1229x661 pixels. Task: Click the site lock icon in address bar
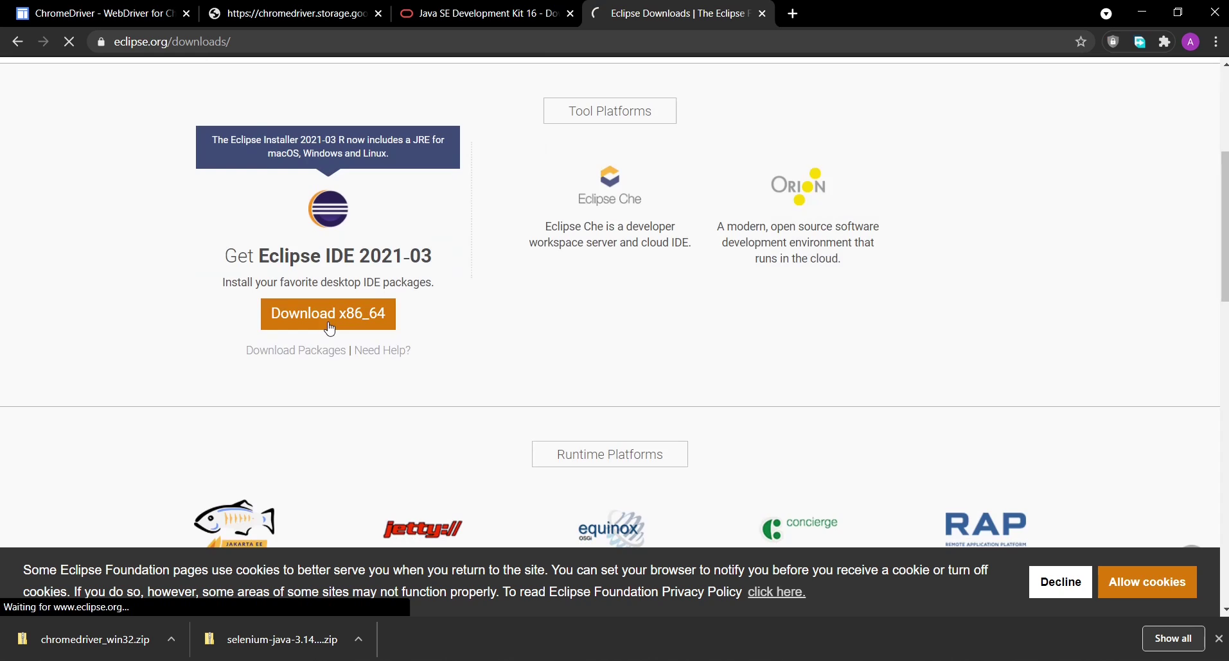click(101, 42)
